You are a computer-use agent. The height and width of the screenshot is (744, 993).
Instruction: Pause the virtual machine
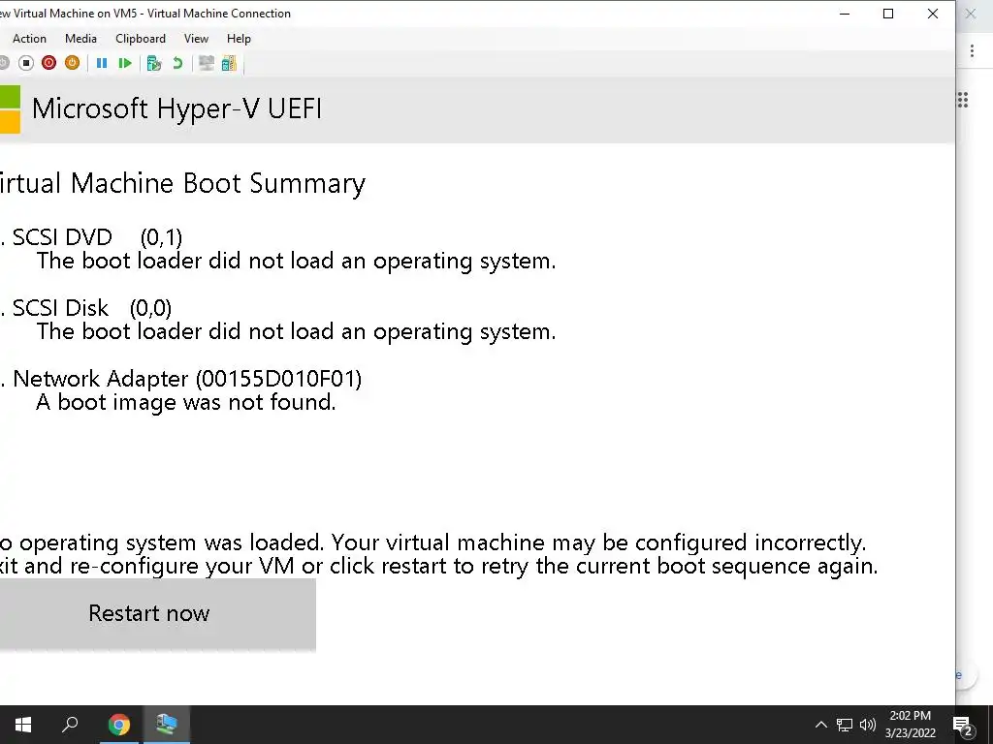(x=101, y=63)
